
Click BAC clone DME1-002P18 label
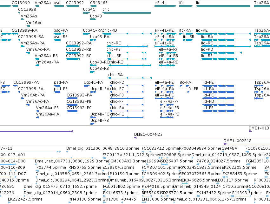pos(238,141)
